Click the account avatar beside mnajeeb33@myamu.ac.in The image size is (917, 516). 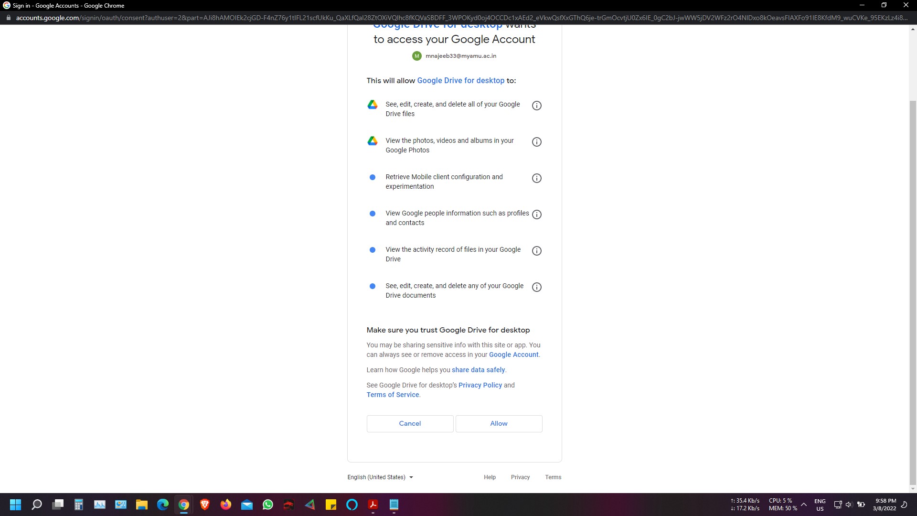click(417, 56)
